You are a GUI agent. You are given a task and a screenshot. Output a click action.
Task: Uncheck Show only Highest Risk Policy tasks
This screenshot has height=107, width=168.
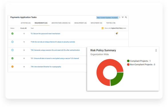(x=103, y=28)
